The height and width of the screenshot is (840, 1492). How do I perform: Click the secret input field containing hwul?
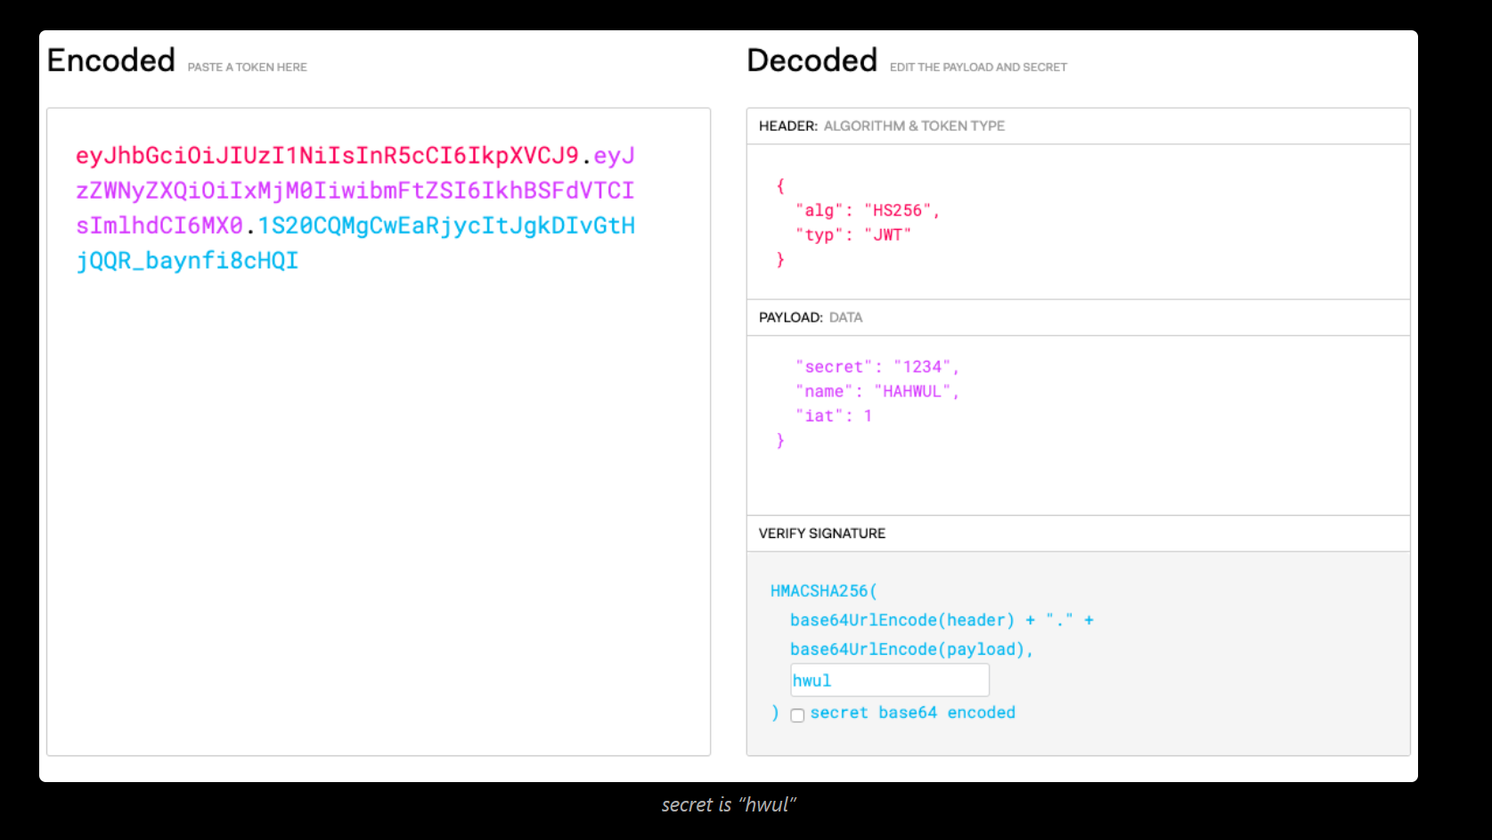tap(890, 681)
